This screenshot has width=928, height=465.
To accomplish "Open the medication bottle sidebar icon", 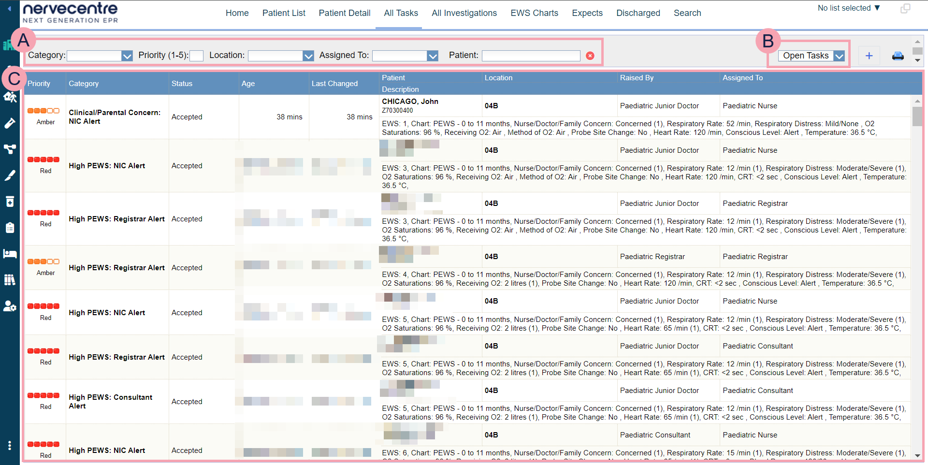I will click(10, 202).
